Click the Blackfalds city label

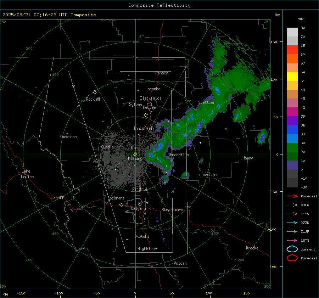coord(151,98)
